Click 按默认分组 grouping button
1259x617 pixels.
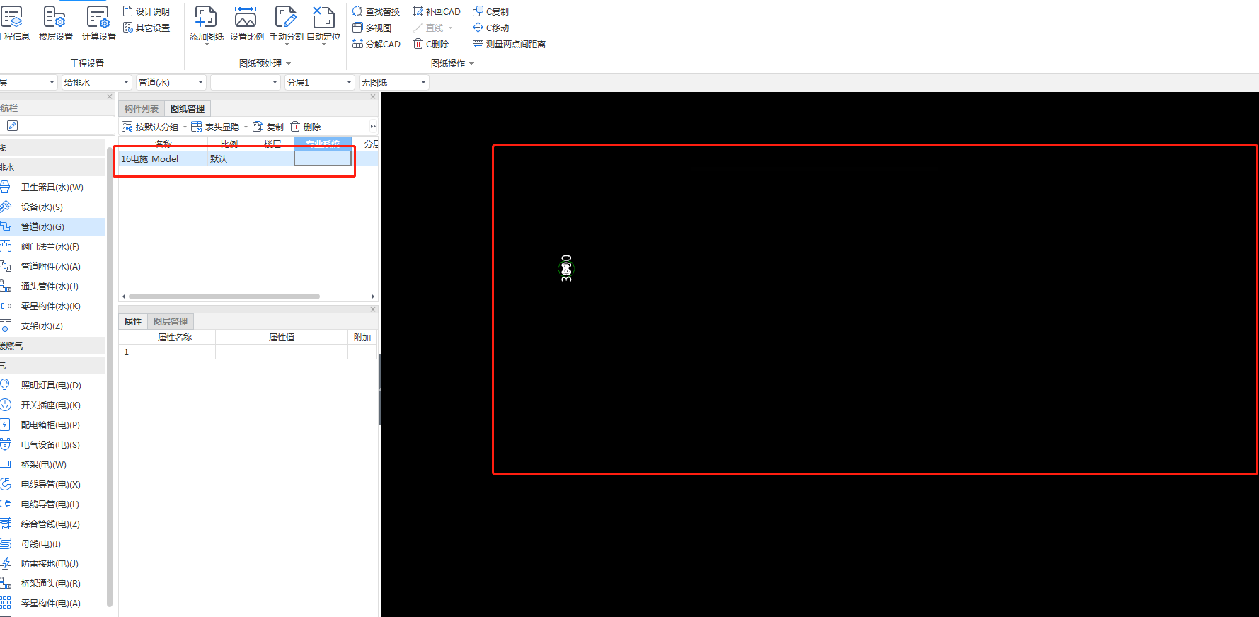pos(150,127)
